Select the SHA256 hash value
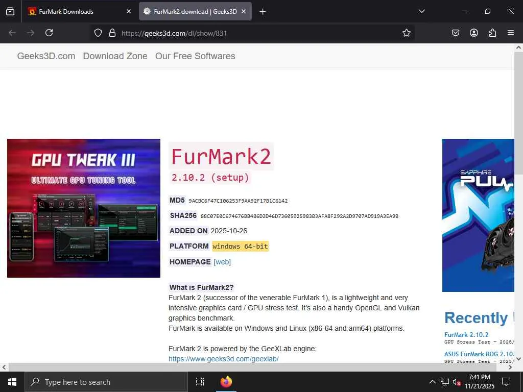The image size is (523, 392). tap(299, 216)
